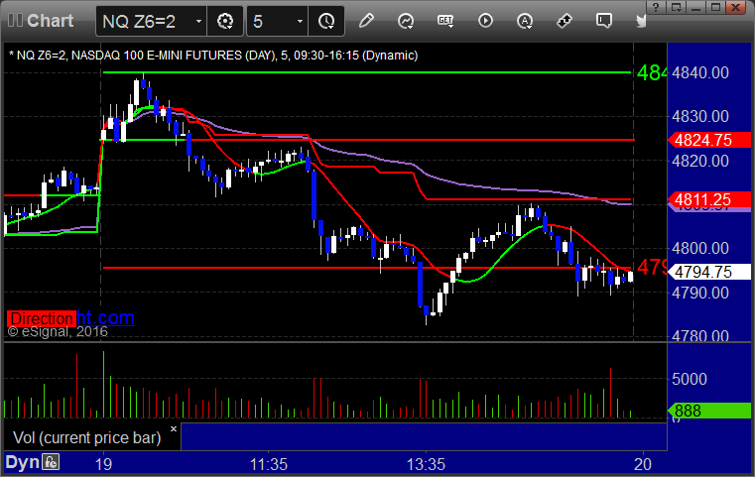Click the 11:35 time axis label
Viewport: 755px width, 477px height.
click(x=269, y=464)
